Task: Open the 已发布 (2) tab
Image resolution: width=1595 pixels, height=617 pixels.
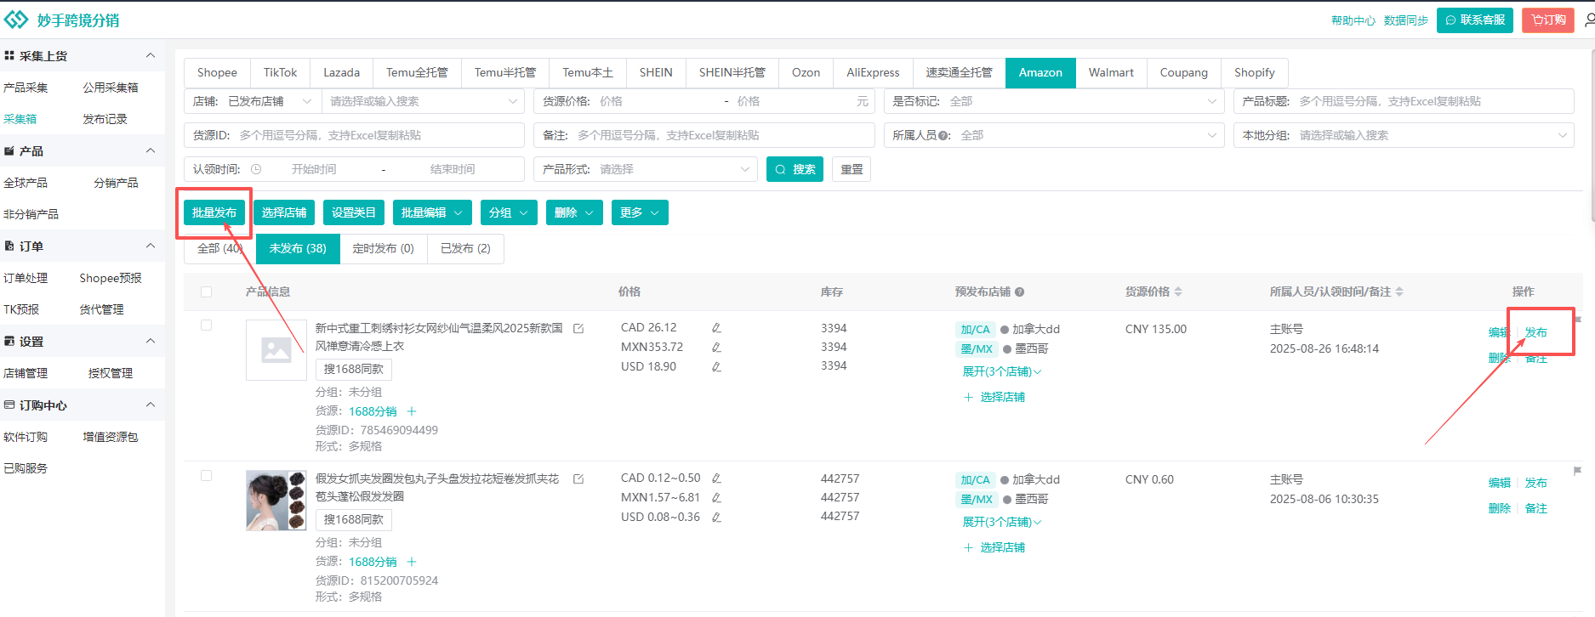Action: tap(464, 248)
